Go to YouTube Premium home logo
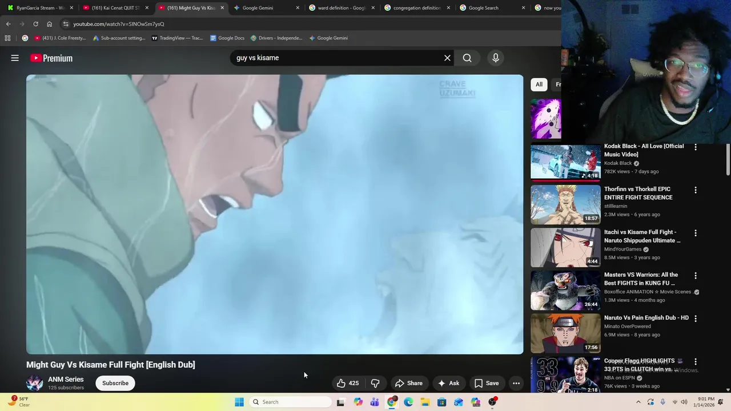 point(51,58)
